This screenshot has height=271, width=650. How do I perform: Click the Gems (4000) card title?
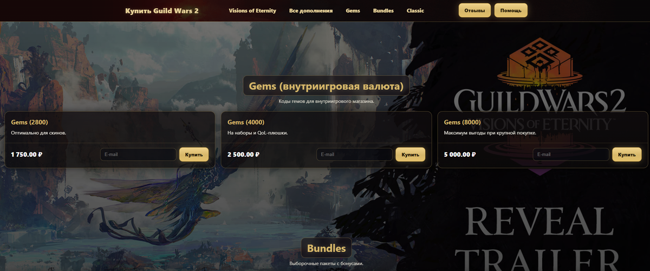tap(246, 122)
